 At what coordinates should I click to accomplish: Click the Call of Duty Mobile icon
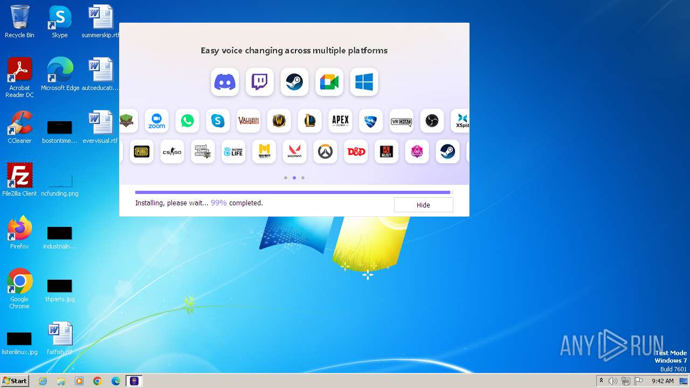pyautogui.click(x=264, y=152)
